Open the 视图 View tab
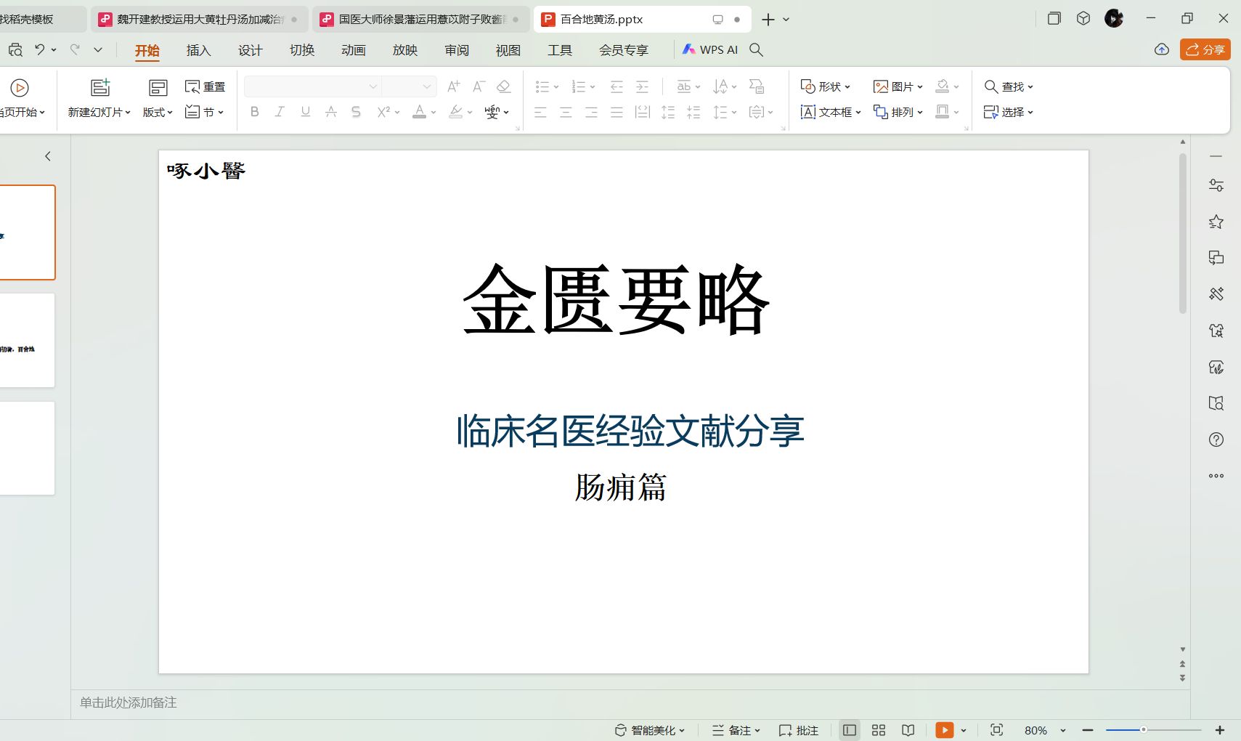This screenshot has height=741, width=1241. pos(508,50)
